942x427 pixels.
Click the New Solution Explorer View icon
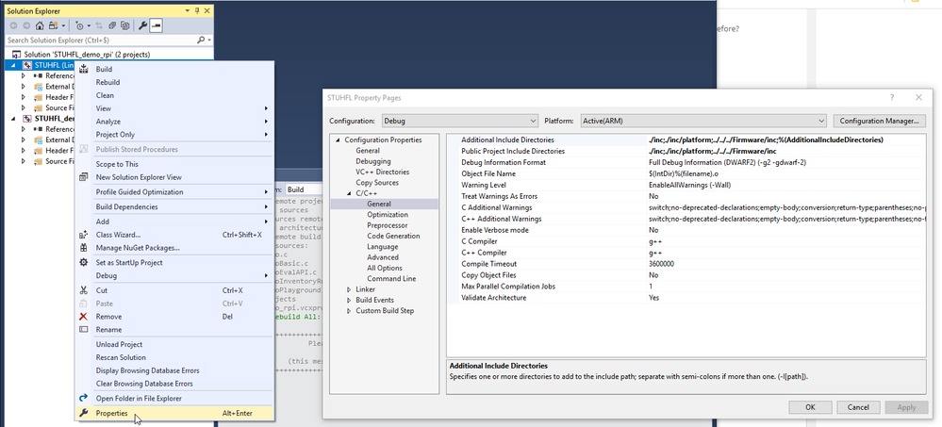[x=84, y=177]
